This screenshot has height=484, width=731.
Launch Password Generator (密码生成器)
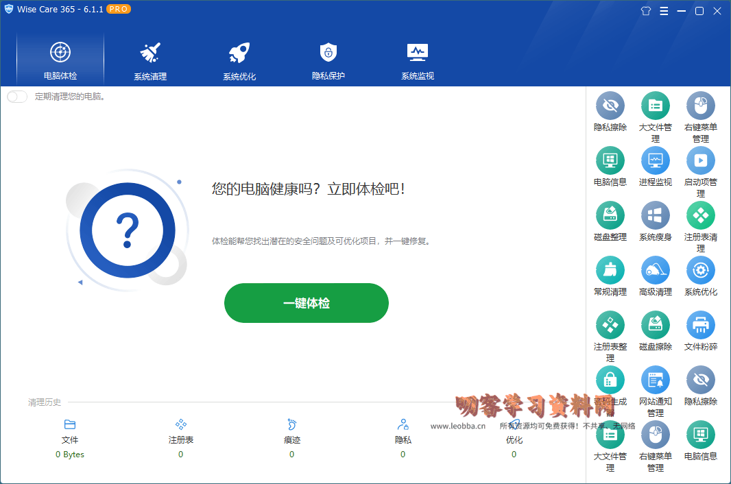point(610,380)
